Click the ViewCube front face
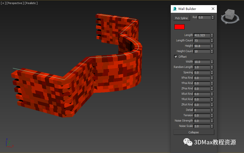This screenshot has width=244, height=153. pyautogui.click(x=229, y=16)
